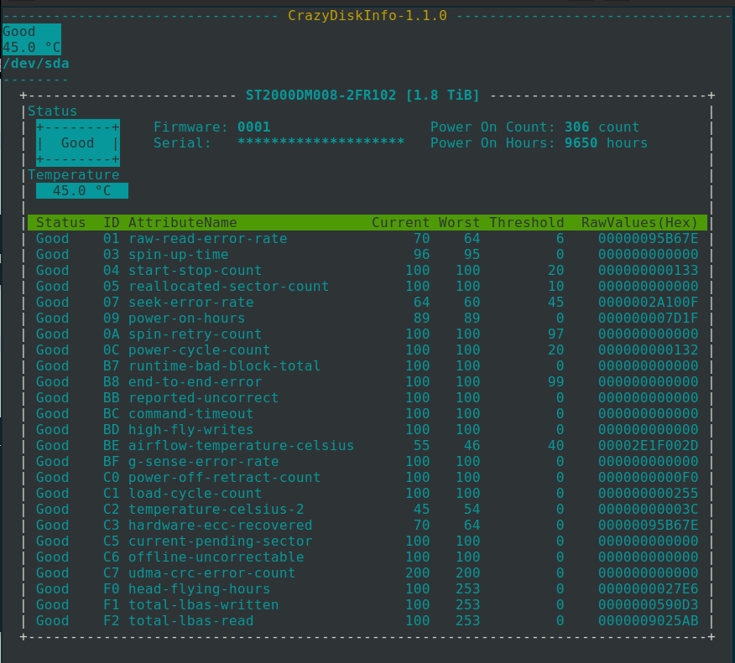Select the power-off-retract-count row

coord(367,477)
